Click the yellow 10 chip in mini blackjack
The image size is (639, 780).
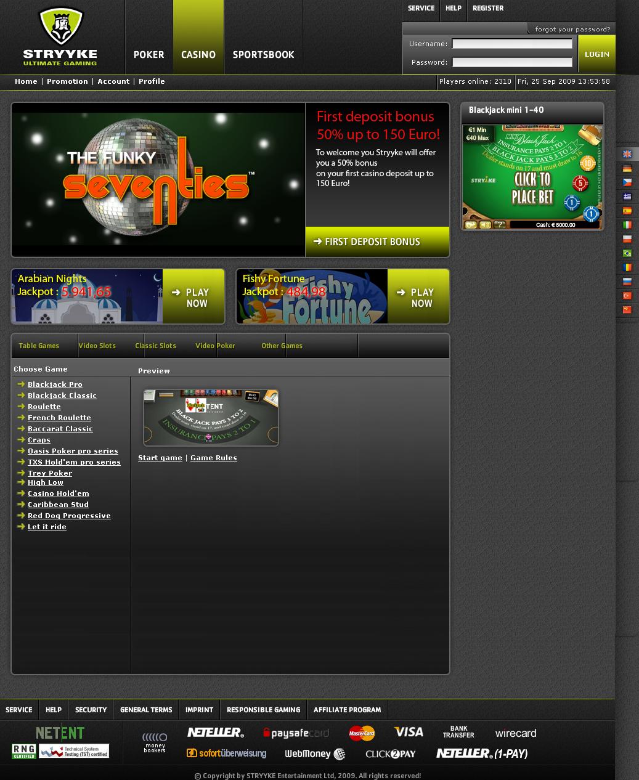(x=587, y=163)
